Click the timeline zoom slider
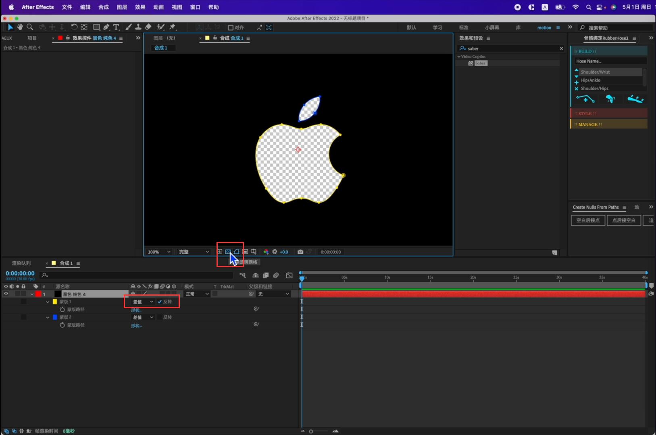 319,431
